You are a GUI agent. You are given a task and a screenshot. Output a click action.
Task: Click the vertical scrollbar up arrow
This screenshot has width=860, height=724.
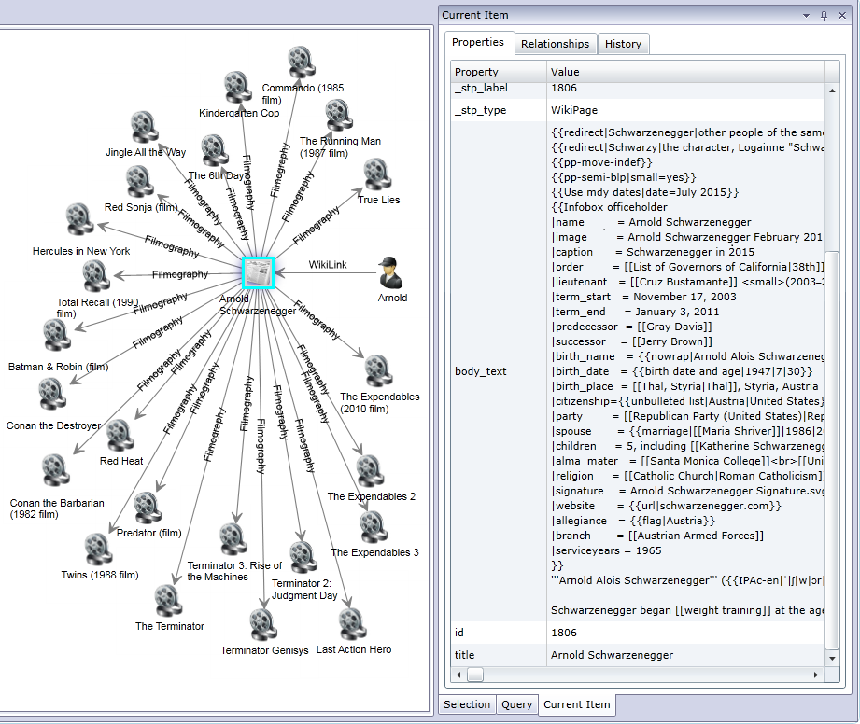coord(832,90)
